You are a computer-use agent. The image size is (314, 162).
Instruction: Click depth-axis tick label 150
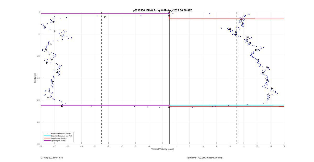(38, 78)
